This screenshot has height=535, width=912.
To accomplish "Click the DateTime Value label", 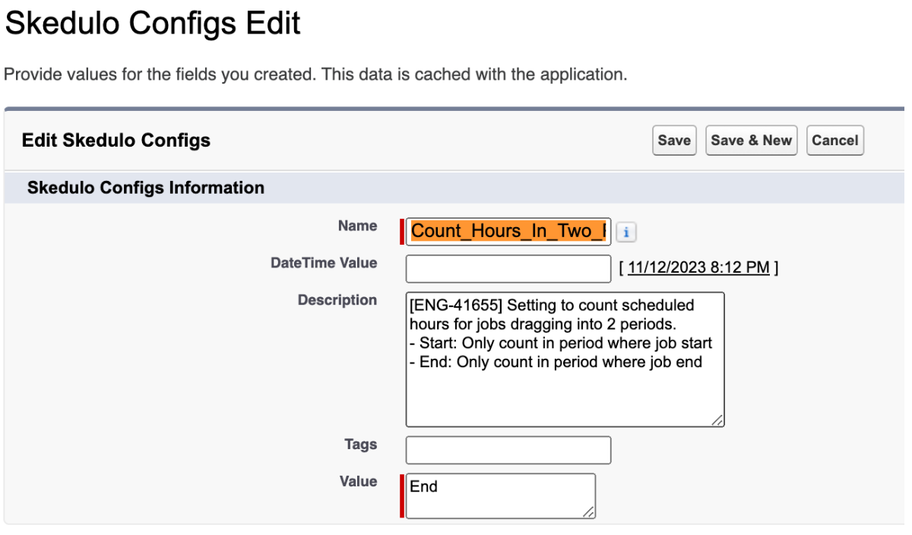I will pyautogui.click(x=324, y=263).
